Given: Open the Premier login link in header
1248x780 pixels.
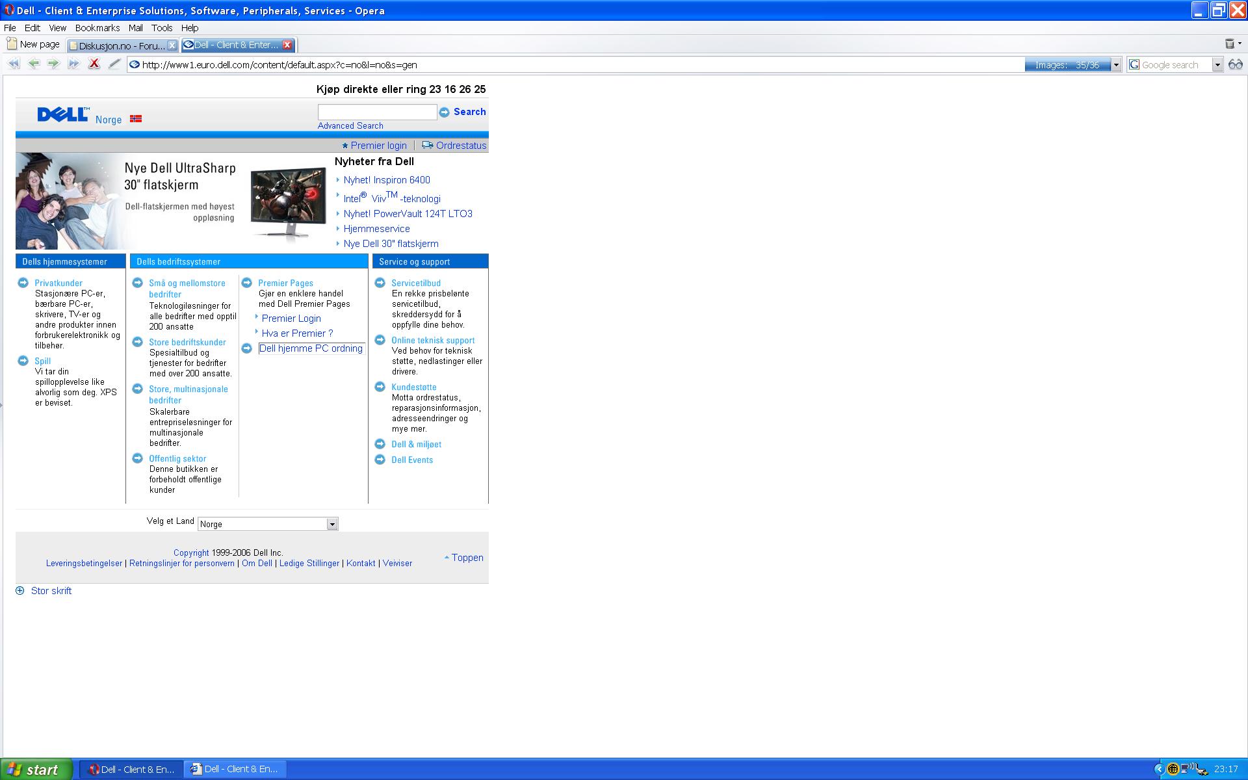Looking at the screenshot, I should pyautogui.click(x=378, y=146).
